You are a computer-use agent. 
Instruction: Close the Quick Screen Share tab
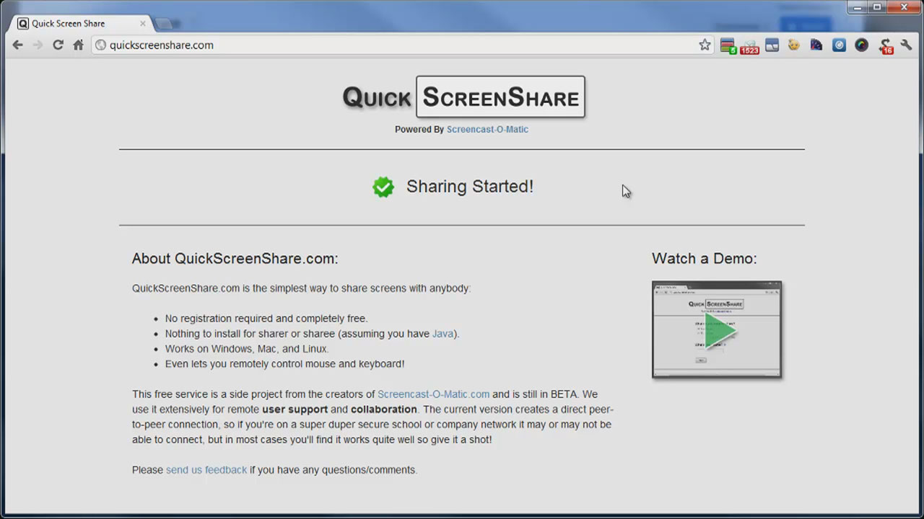coord(143,23)
